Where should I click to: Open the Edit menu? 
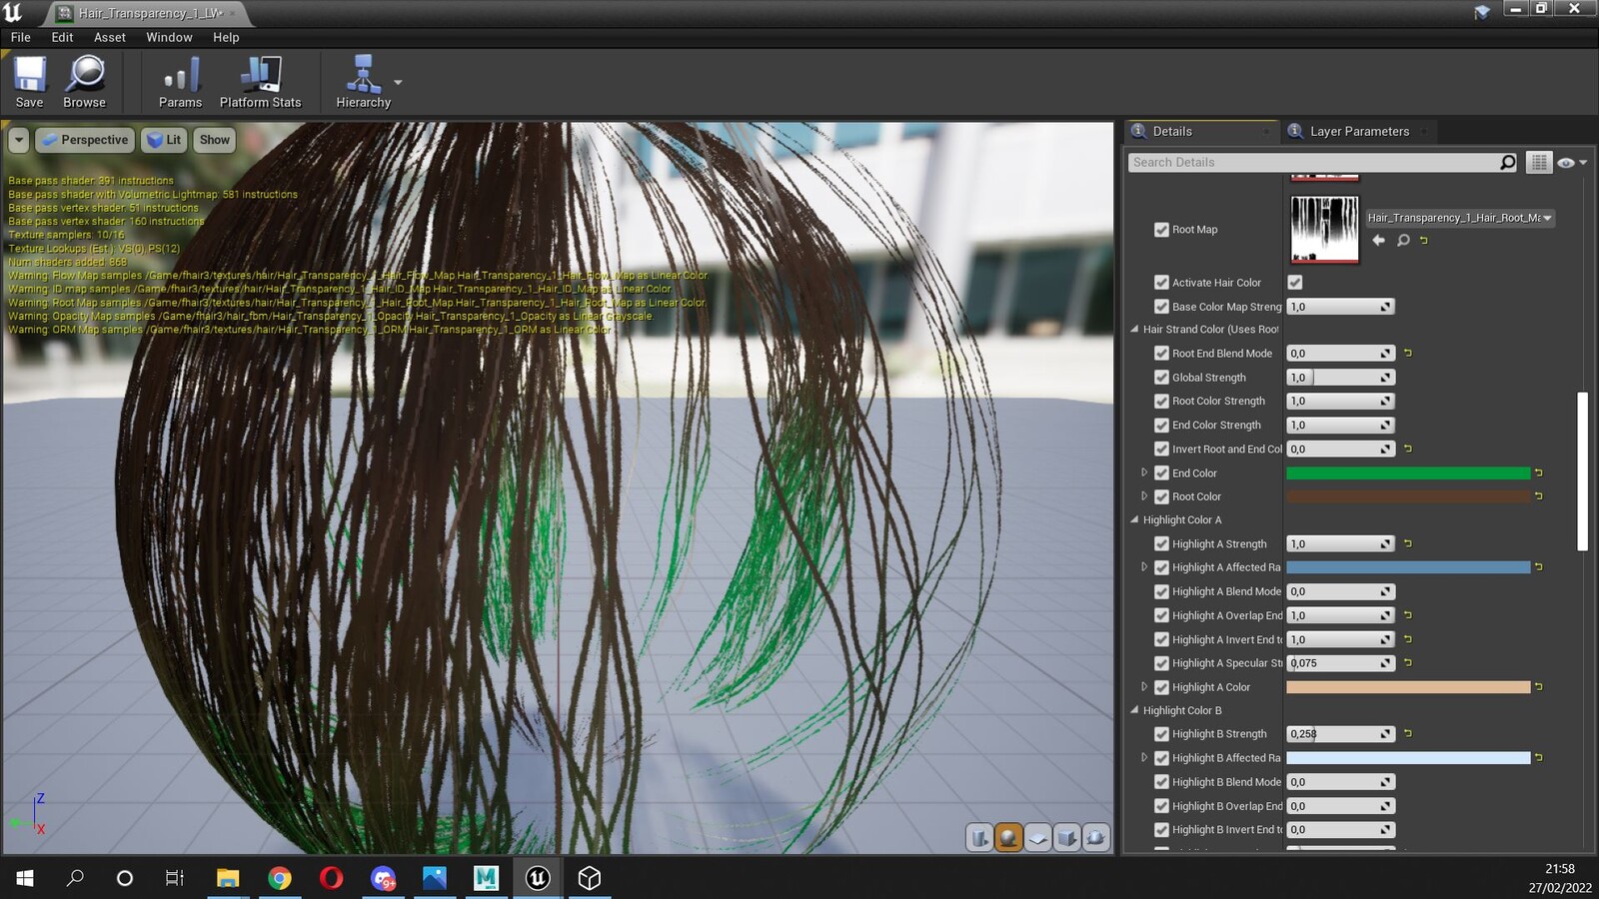pos(62,37)
